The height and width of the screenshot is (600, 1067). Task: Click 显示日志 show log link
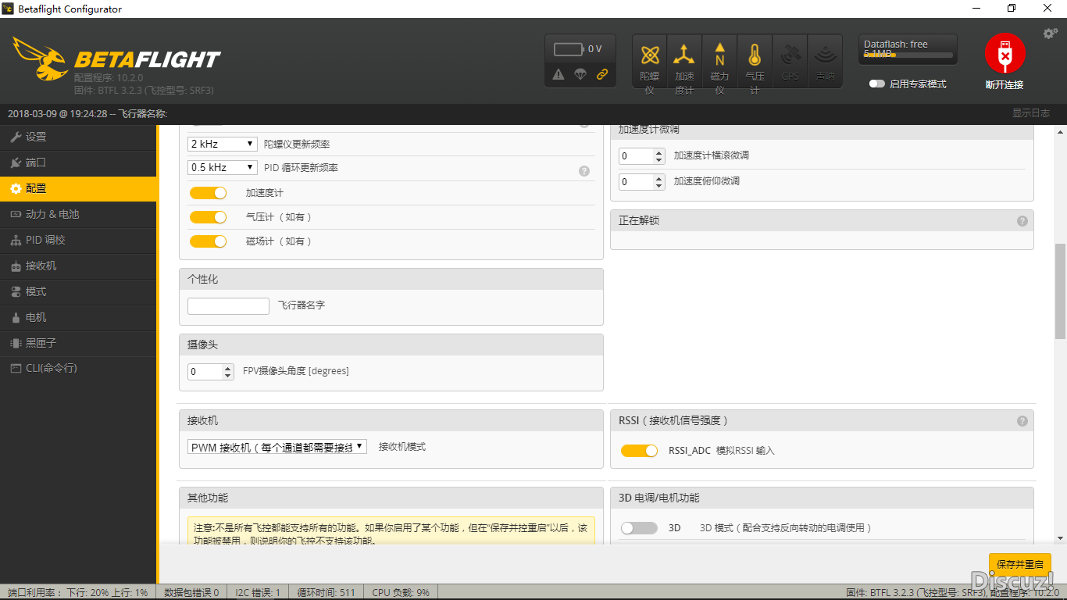tap(1031, 113)
